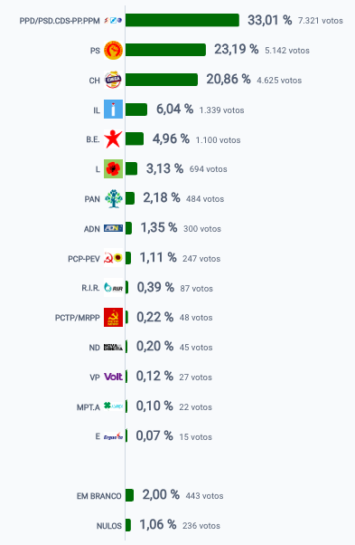Click the B.E. red star logo

[113, 139]
